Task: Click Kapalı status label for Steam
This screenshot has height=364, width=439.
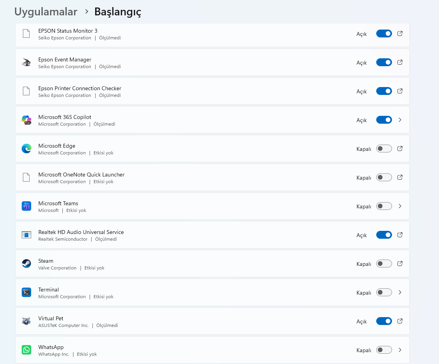Action: coord(364,264)
